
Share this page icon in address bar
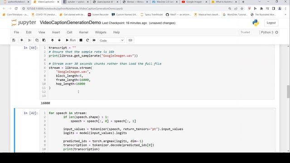(236, 9)
